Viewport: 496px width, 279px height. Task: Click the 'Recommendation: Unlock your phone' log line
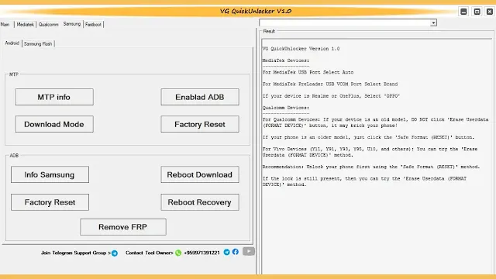(370, 167)
